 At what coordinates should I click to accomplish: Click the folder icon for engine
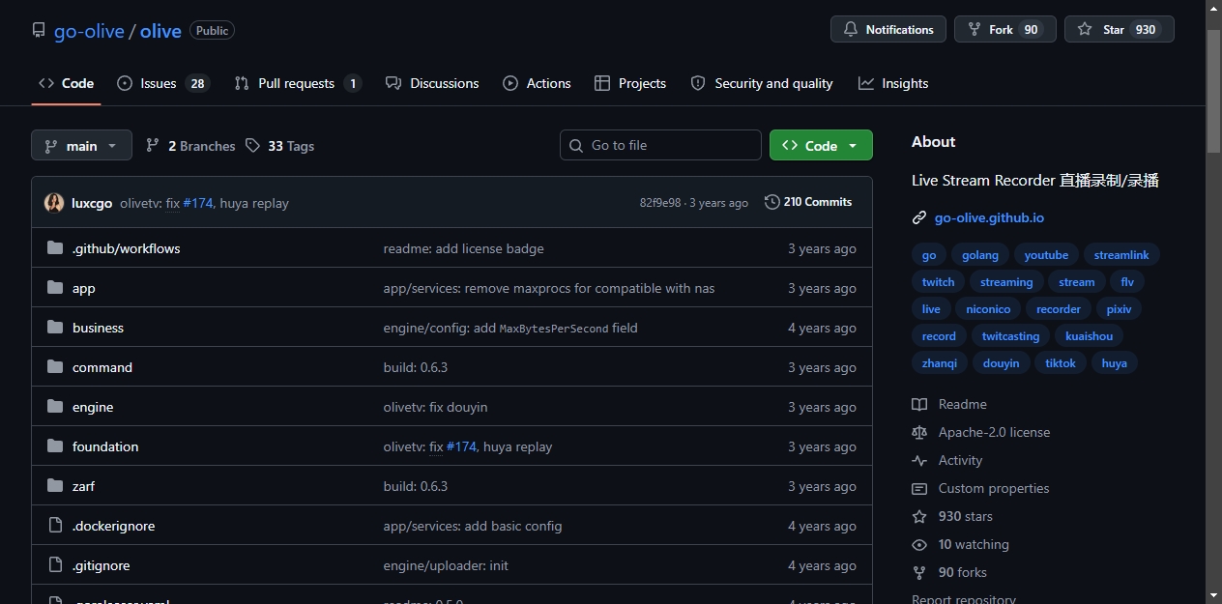(55, 407)
